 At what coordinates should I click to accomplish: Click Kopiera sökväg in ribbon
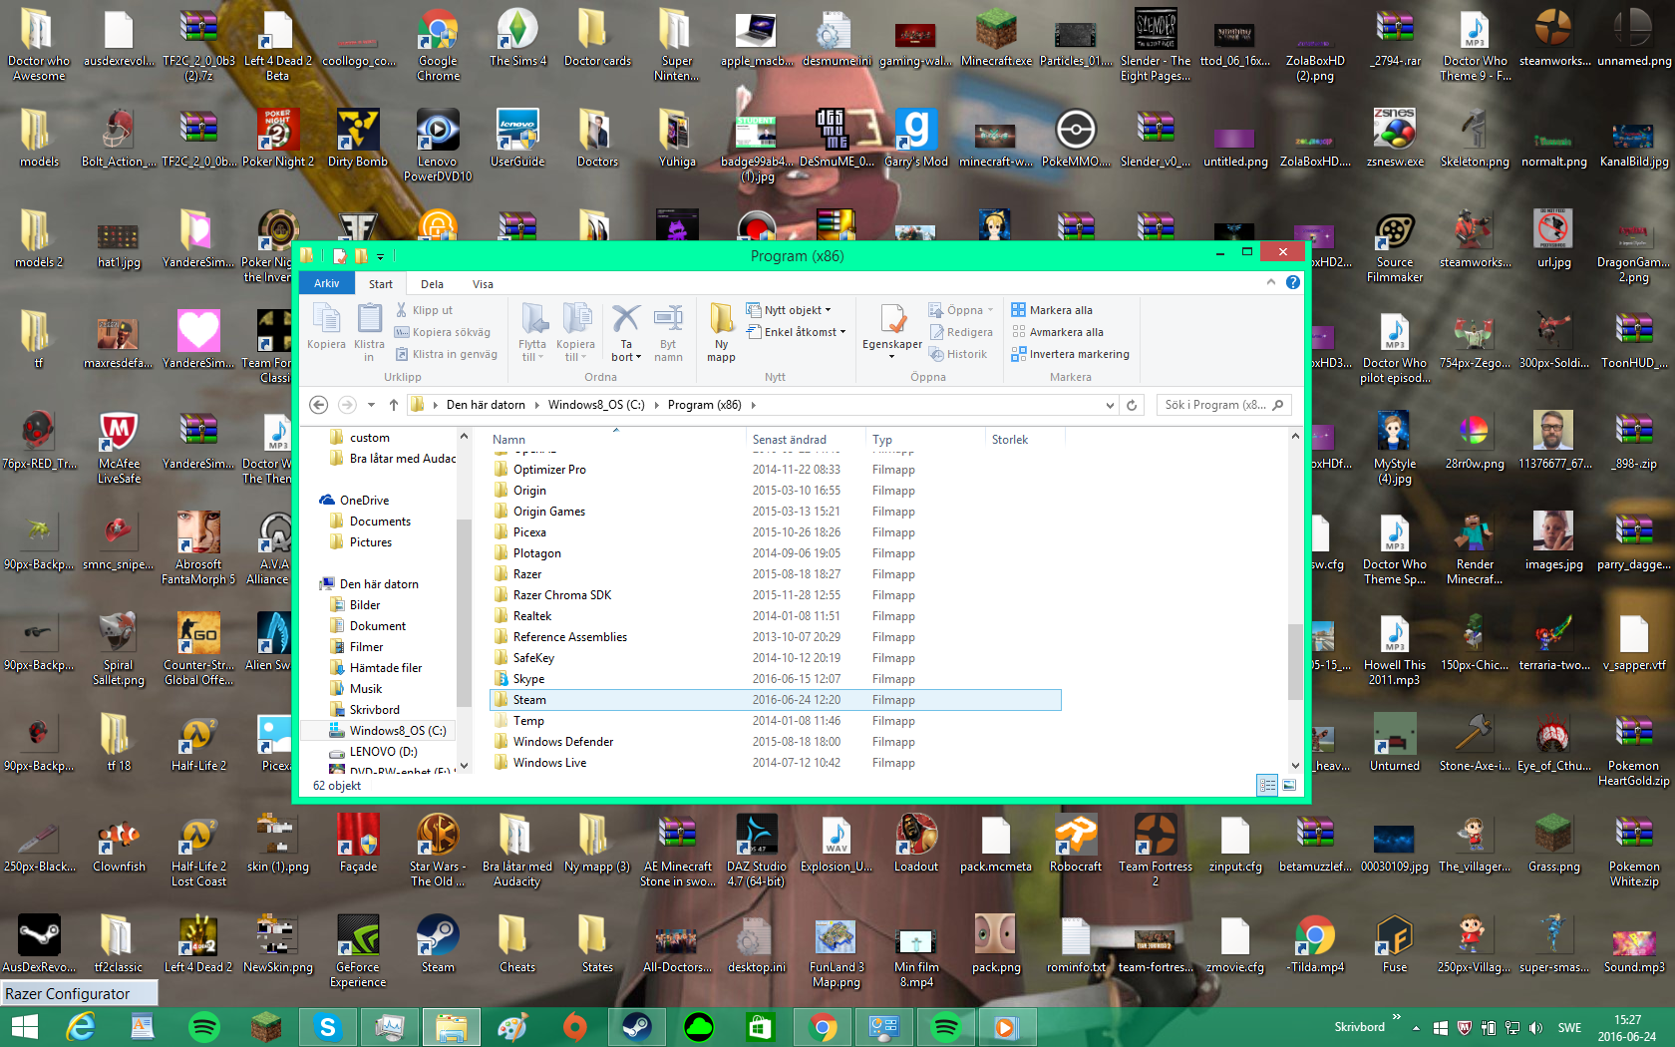(x=443, y=332)
